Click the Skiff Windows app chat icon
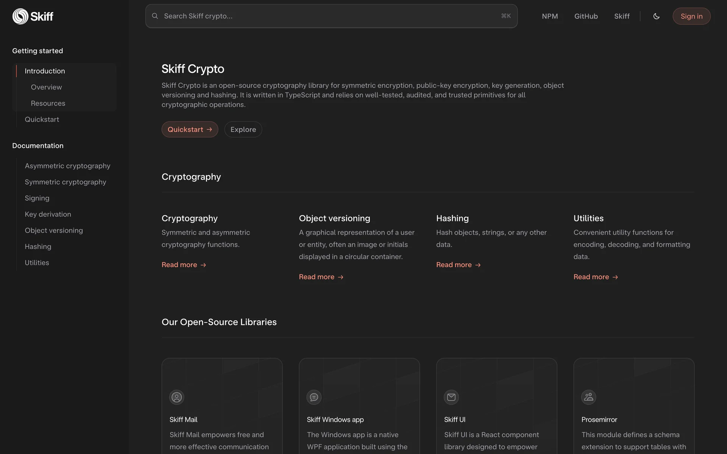The height and width of the screenshot is (454, 727). [314, 397]
